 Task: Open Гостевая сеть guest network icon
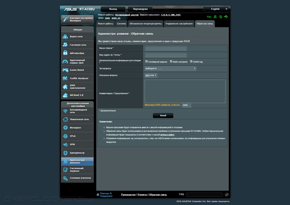pos(65,45)
